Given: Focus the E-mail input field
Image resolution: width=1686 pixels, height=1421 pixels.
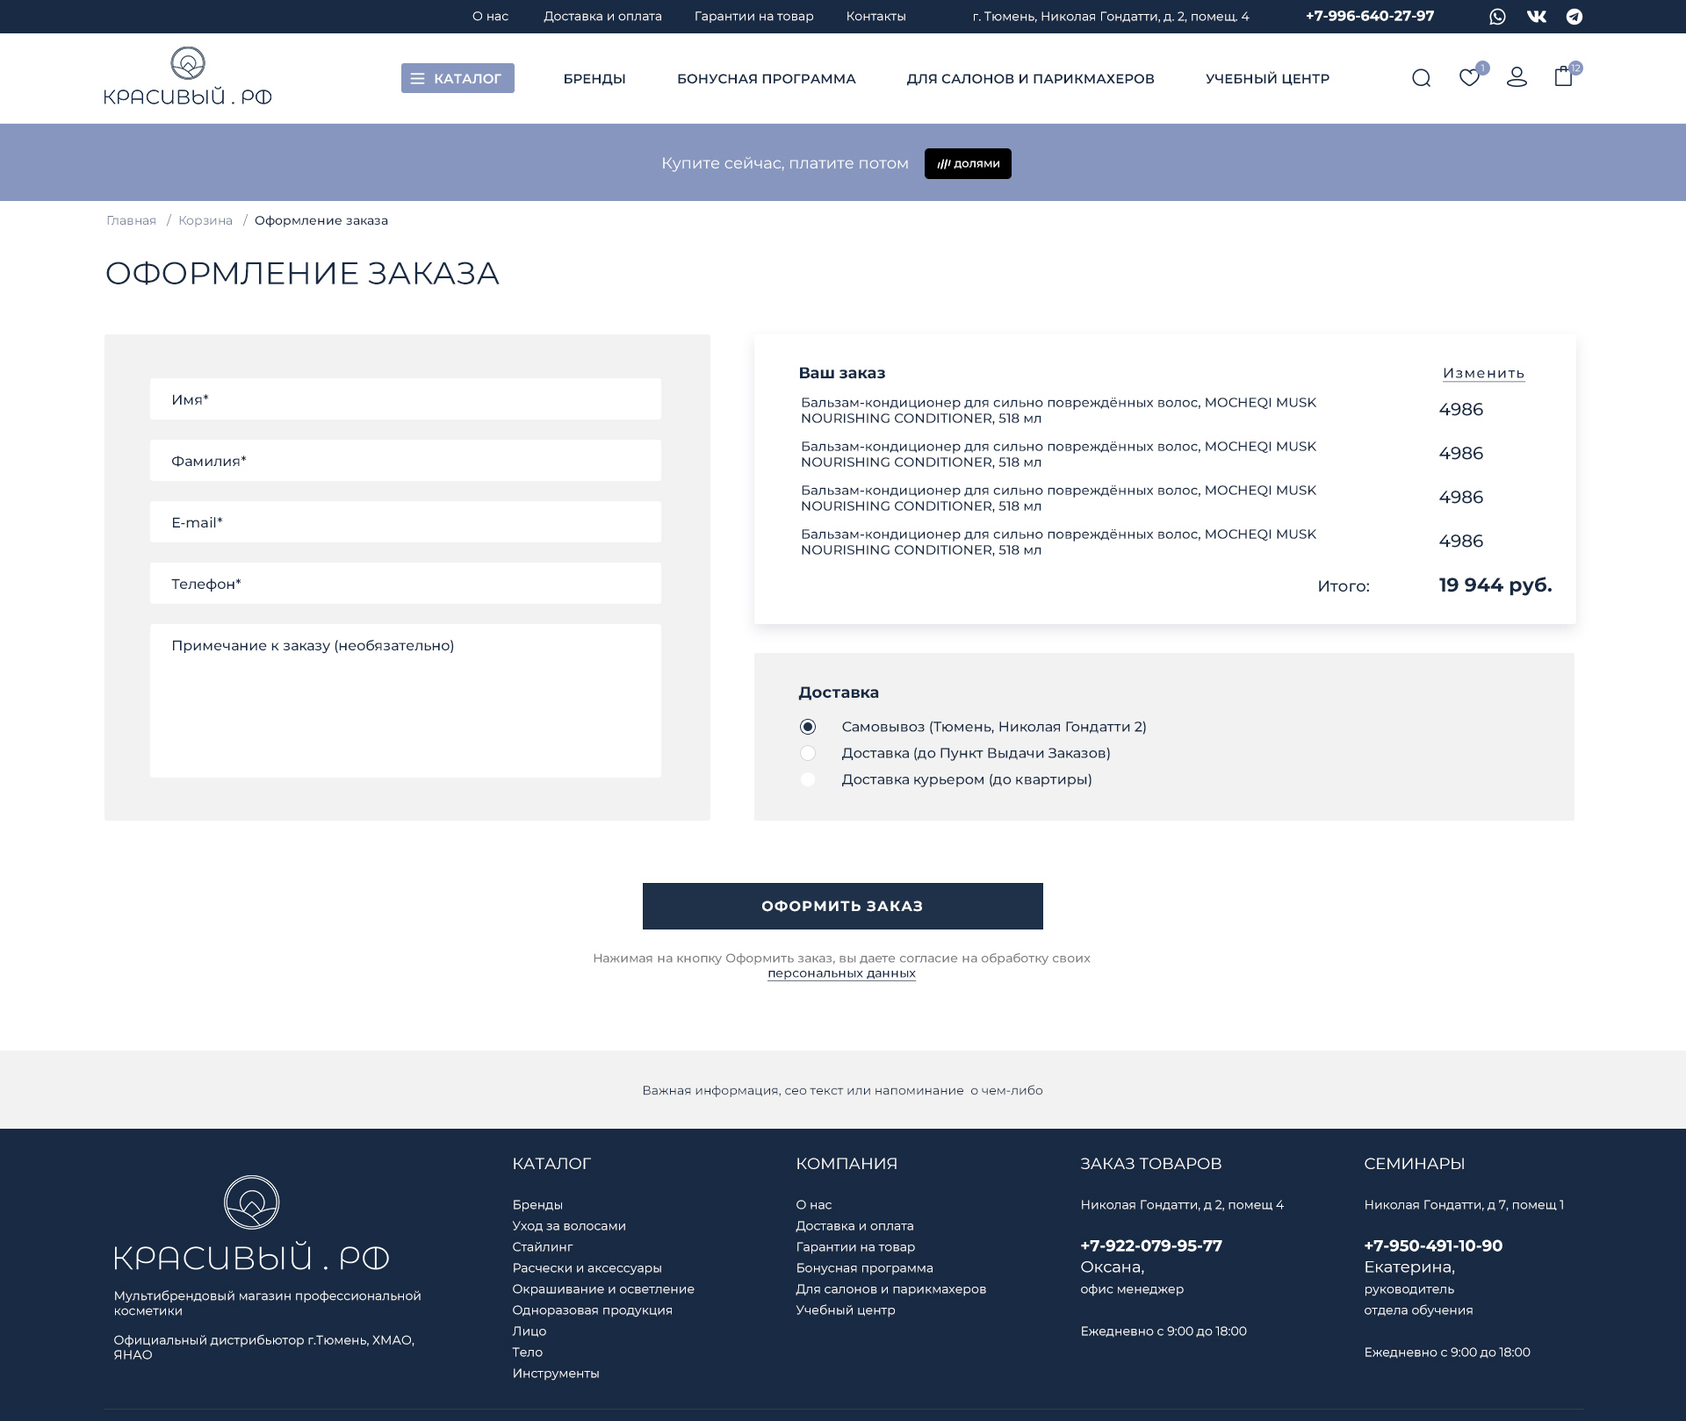Looking at the screenshot, I should tap(405, 522).
